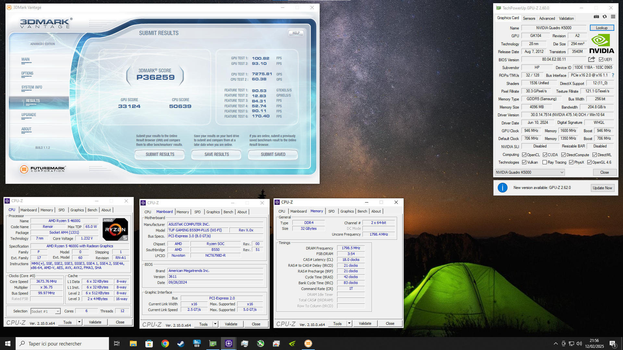Expand Tools arrow in CPU-Z Memory window
The width and height of the screenshot is (623, 350).
click(349, 323)
